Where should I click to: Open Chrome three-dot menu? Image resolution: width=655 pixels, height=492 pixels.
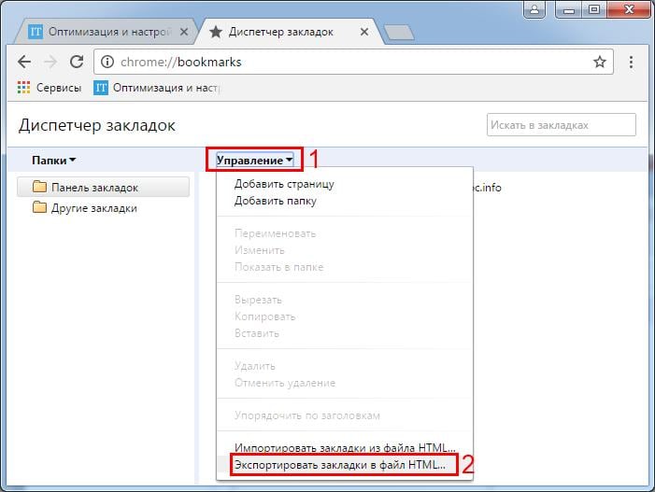pos(633,63)
